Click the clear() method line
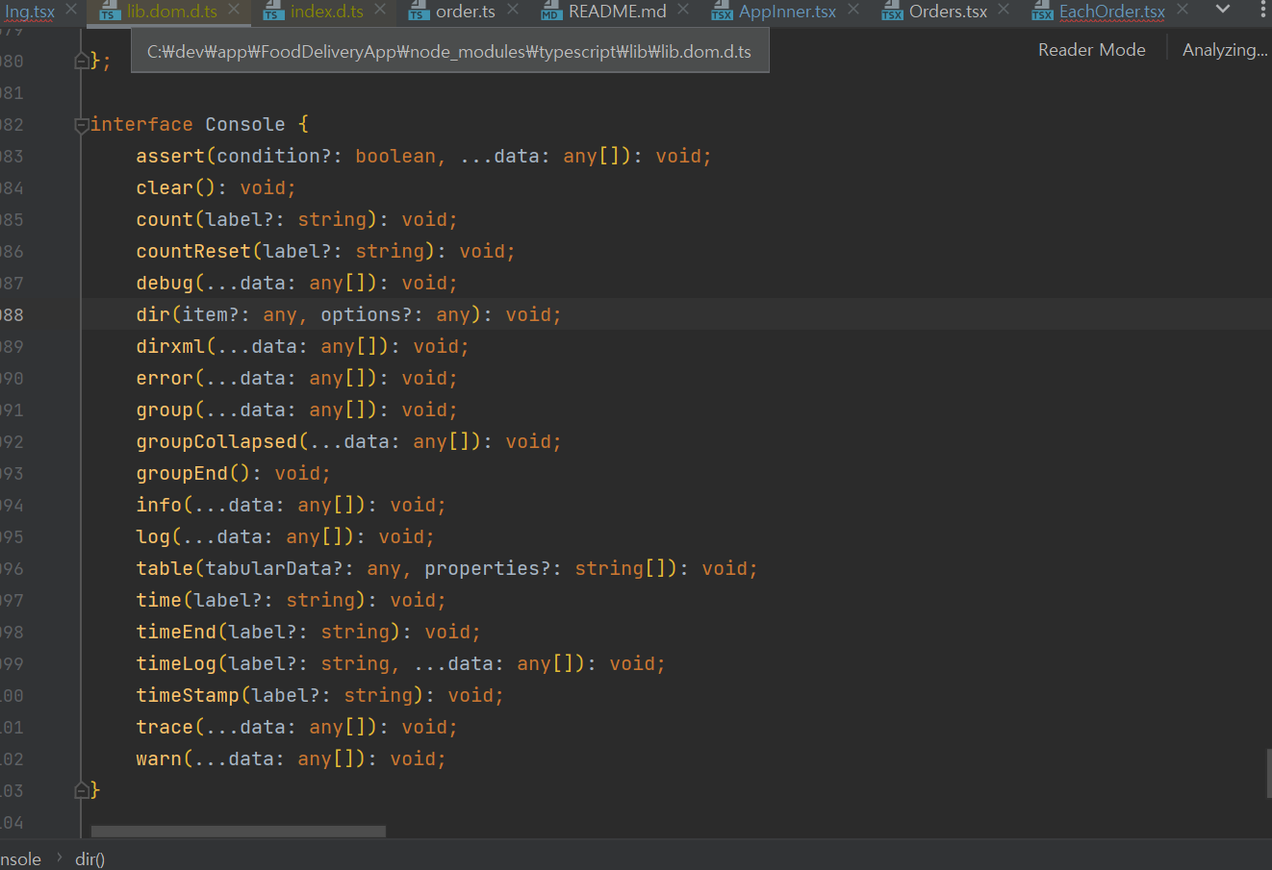The width and height of the screenshot is (1272, 870). coord(216,188)
